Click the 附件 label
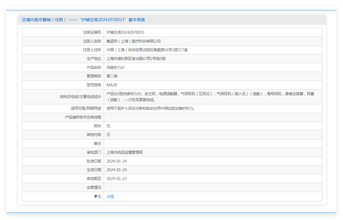Screen dimensions: 343x220 97,126
